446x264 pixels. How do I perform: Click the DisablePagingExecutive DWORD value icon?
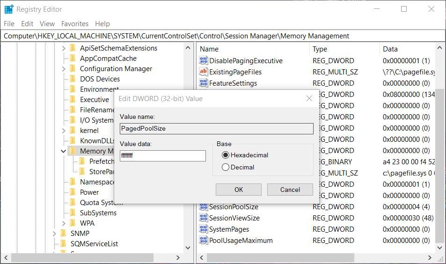203,61
